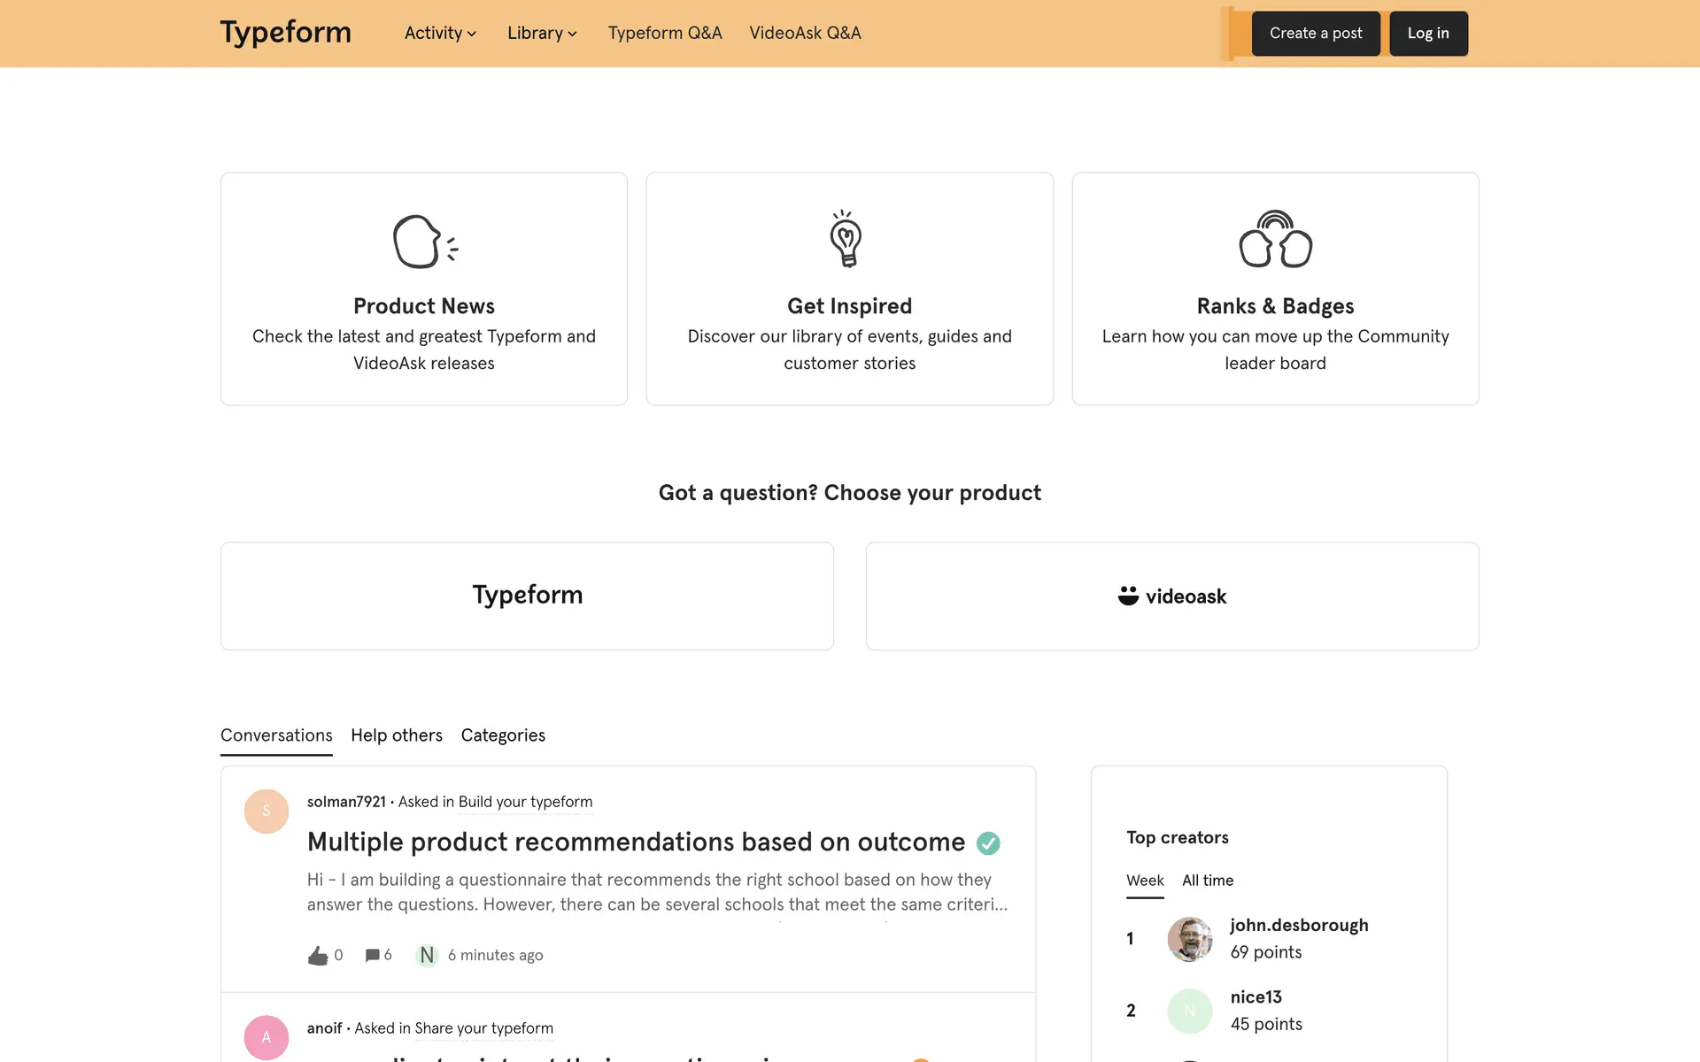Screen dimensions: 1700x1062
Task: Open the Typeform Q&A menu item
Action: tap(665, 33)
